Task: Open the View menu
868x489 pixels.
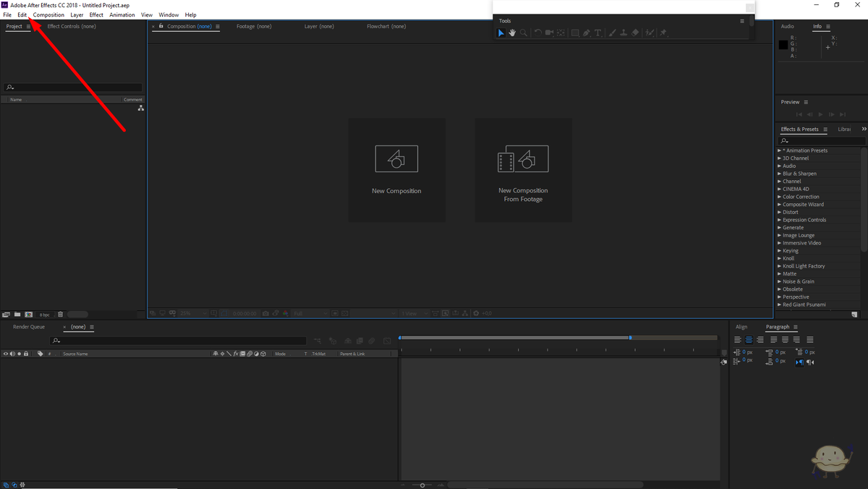Action: point(147,14)
